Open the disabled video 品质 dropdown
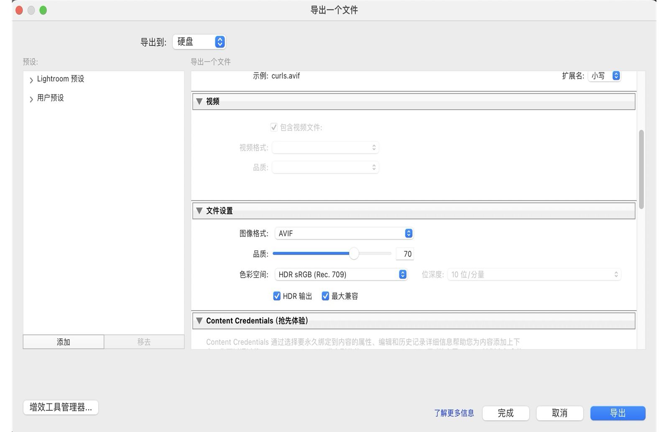669x432 pixels. [x=325, y=167]
